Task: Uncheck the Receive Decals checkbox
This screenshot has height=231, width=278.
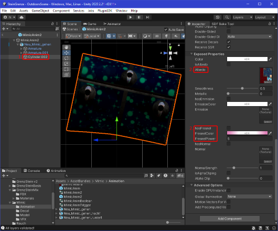Action: click(x=229, y=42)
